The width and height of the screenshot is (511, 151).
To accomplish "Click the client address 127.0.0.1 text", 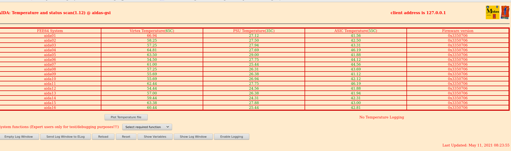I will pyautogui.click(x=418, y=13).
